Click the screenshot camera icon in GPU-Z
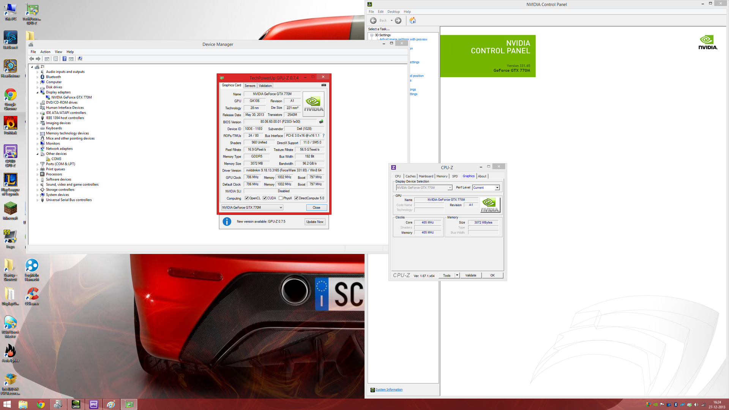Viewport: 729px width, 410px height. click(324, 85)
